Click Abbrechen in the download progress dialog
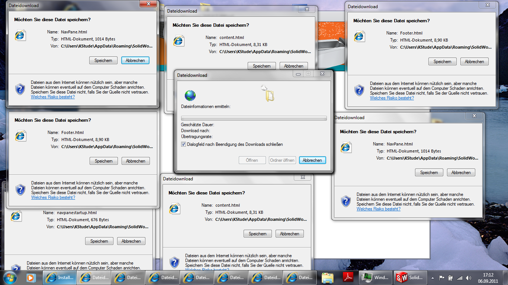The width and height of the screenshot is (508, 285). tap(312, 160)
